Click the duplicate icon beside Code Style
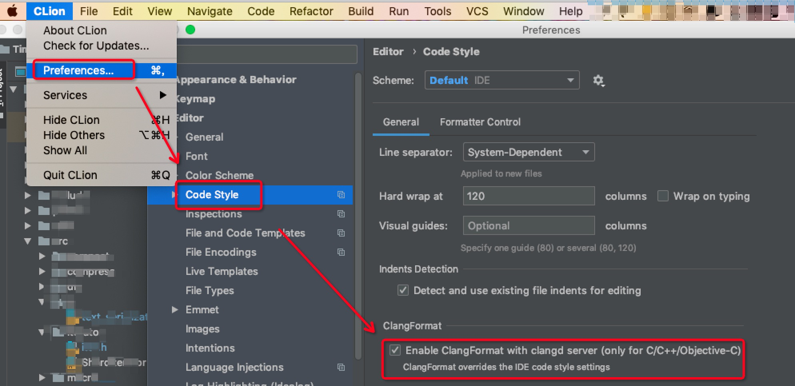The height and width of the screenshot is (386, 795). [341, 195]
